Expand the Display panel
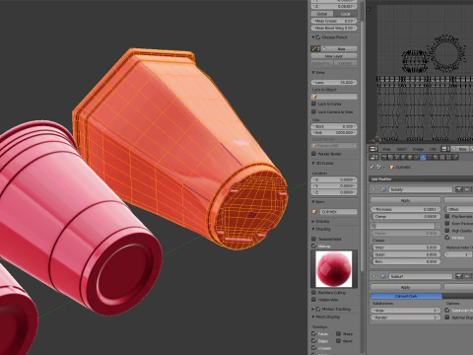473x355 pixels. click(x=313, y=222)
